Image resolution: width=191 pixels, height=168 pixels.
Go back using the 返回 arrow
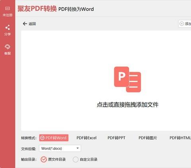25,24
